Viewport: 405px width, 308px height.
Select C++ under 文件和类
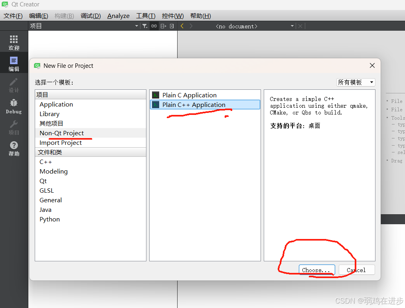coord(91,162)
